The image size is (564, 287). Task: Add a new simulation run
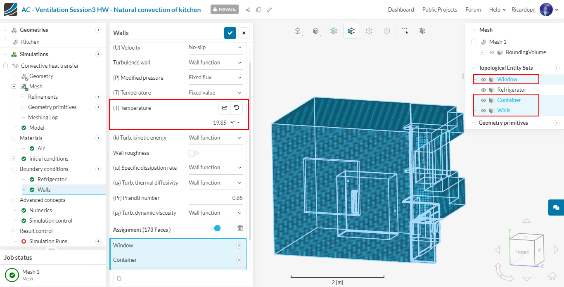pos(98,241)
